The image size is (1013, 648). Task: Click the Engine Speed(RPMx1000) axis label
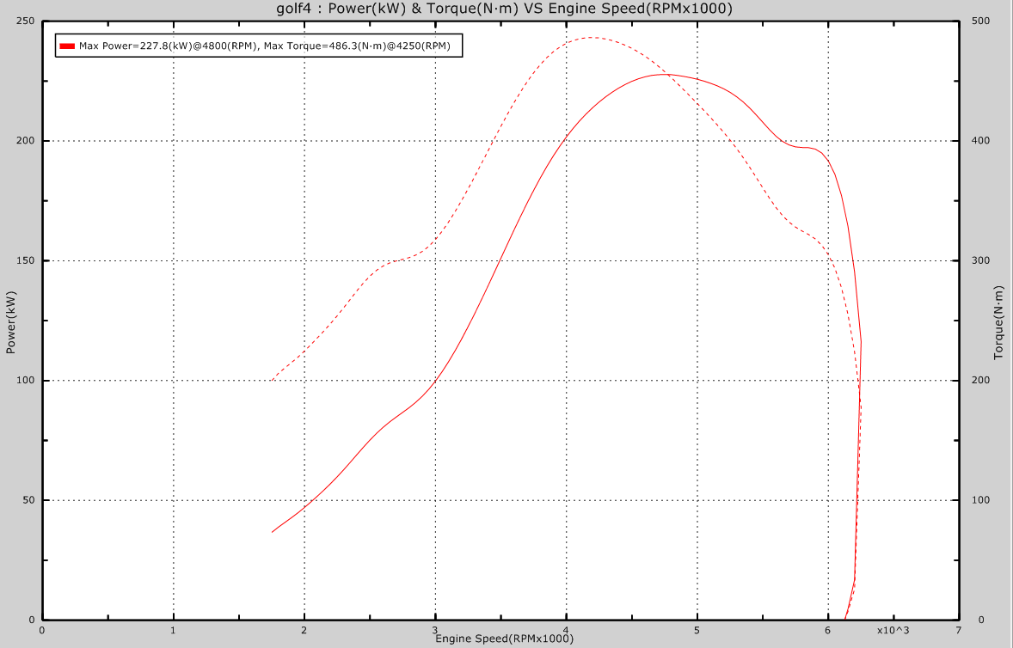pyautogui.click(x=504, y=639)
